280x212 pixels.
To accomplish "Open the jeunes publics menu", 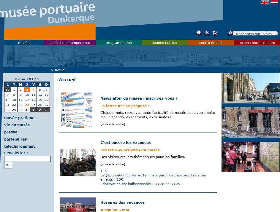I will coord(164,42).
